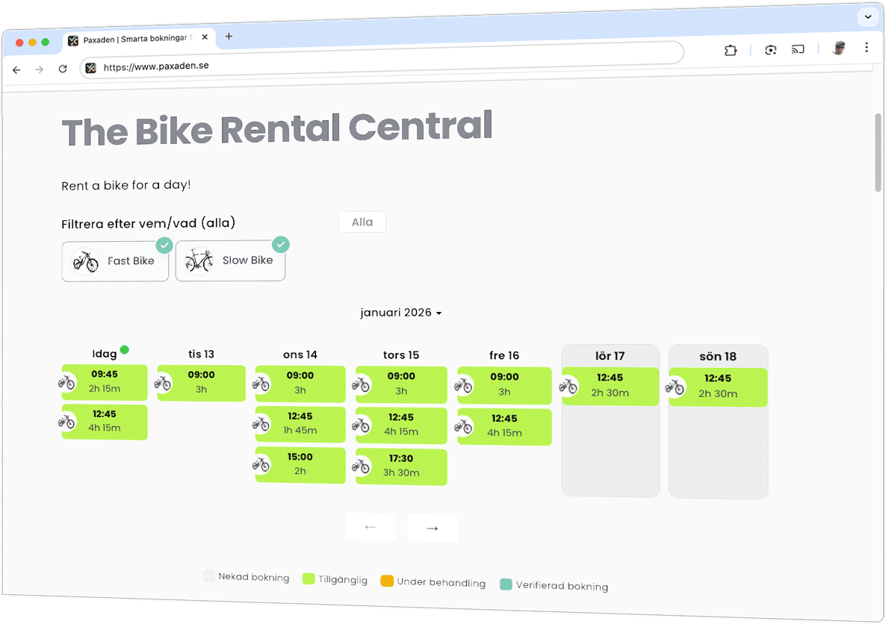Click the green Tillgänglig legend swatch

tap(310, 578)
